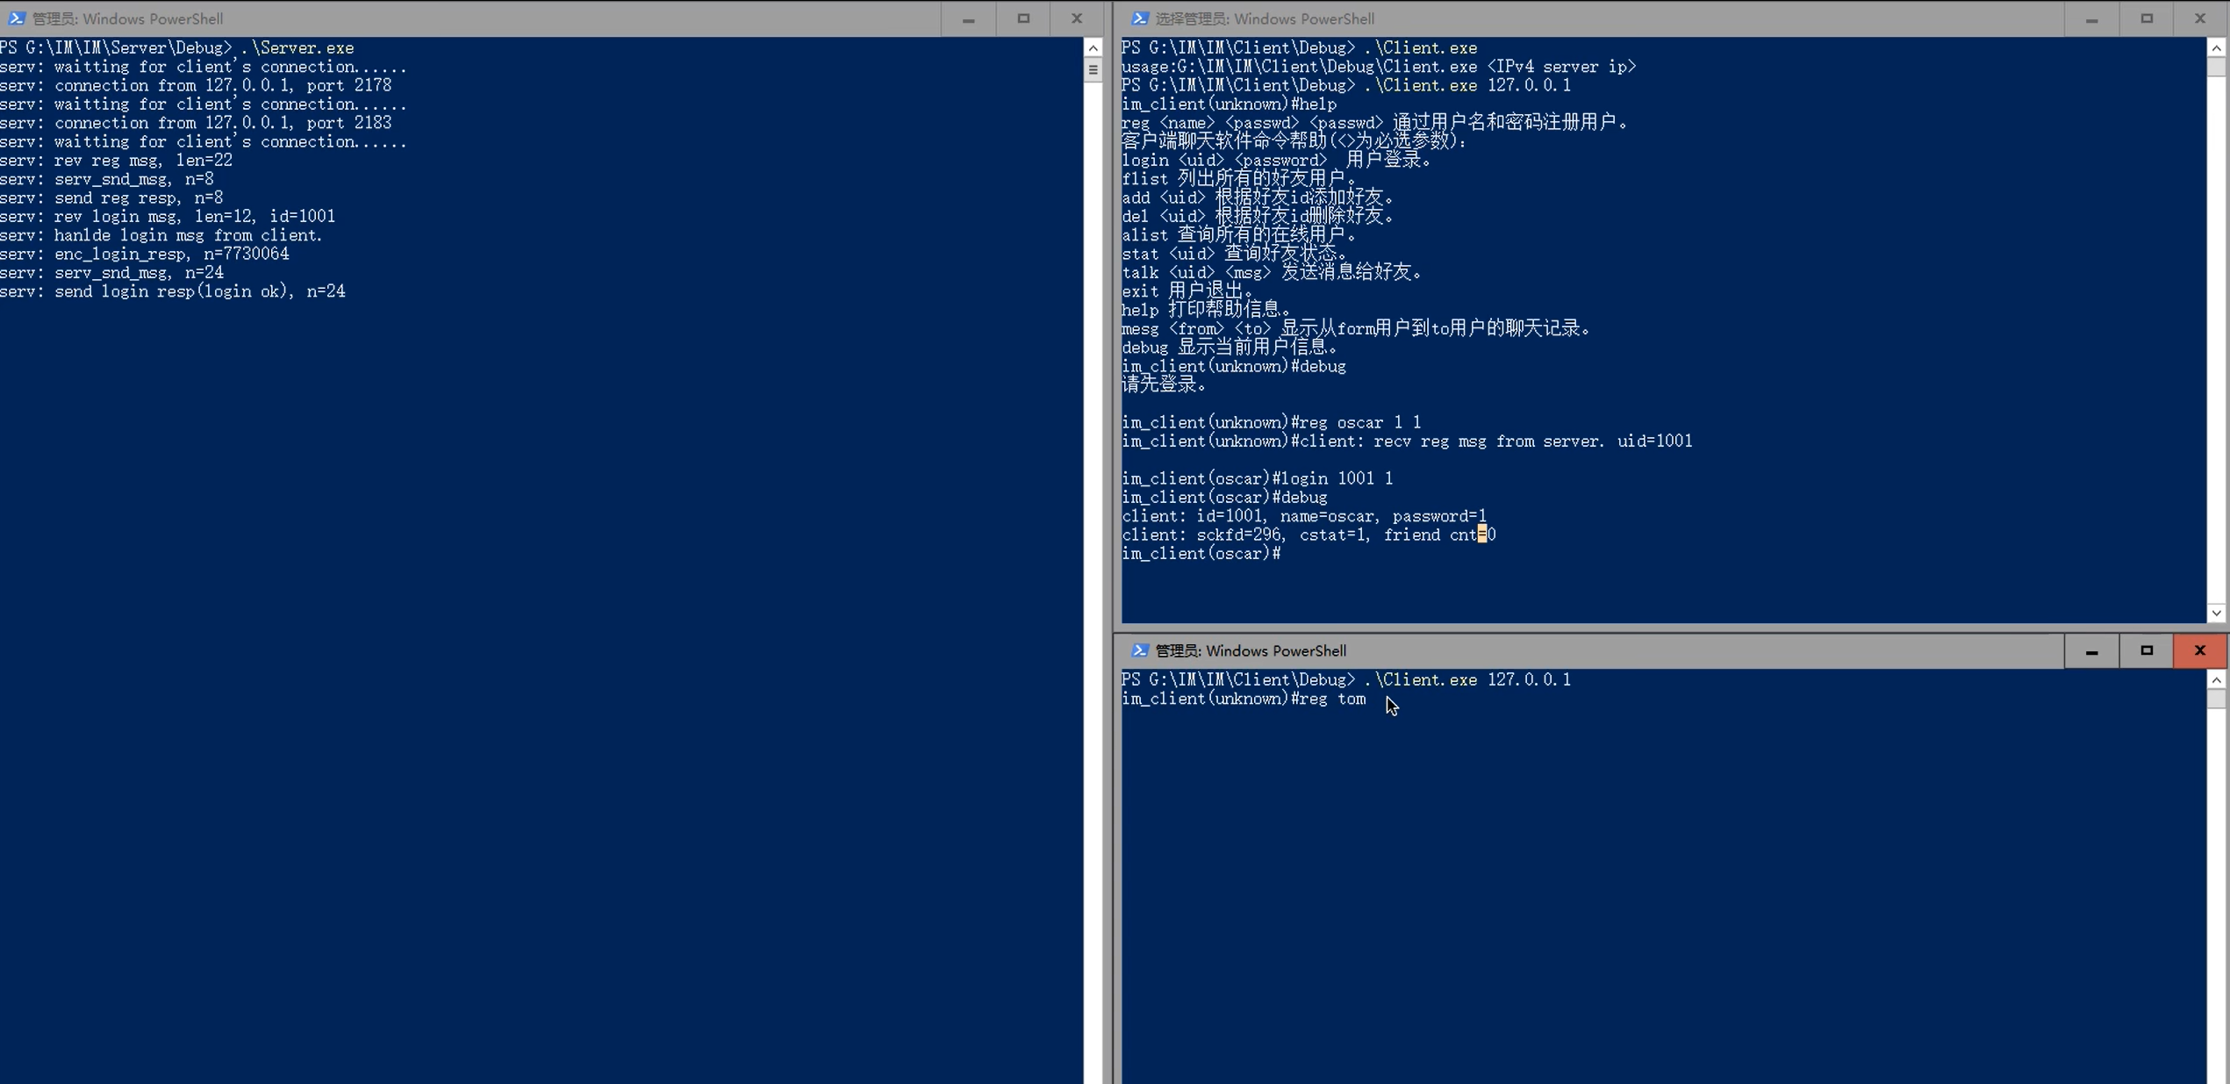Maximize the bottom-right tom client window
Screen dimensions: 2230x1084
coord(2147,650)
